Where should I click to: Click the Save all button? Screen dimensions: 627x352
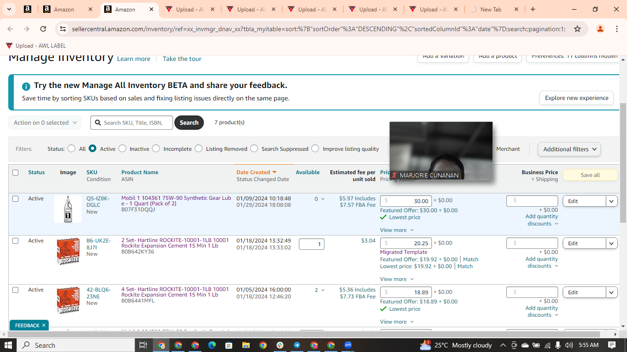click(590, 175)
